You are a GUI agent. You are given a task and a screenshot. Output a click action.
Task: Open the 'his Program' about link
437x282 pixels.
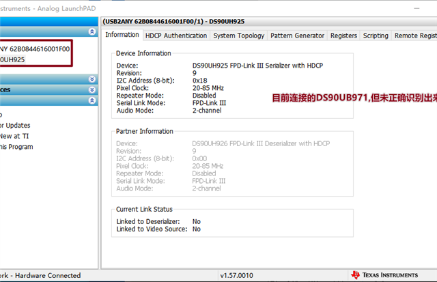[x=16, y=147]
